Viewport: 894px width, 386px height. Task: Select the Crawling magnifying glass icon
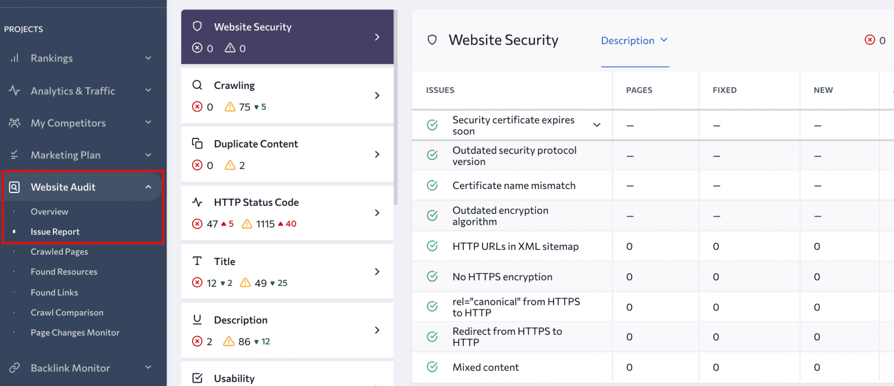pyautogui.click(x=198, y=85)
